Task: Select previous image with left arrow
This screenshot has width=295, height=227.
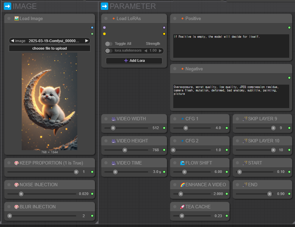Action: pos(13,41)
